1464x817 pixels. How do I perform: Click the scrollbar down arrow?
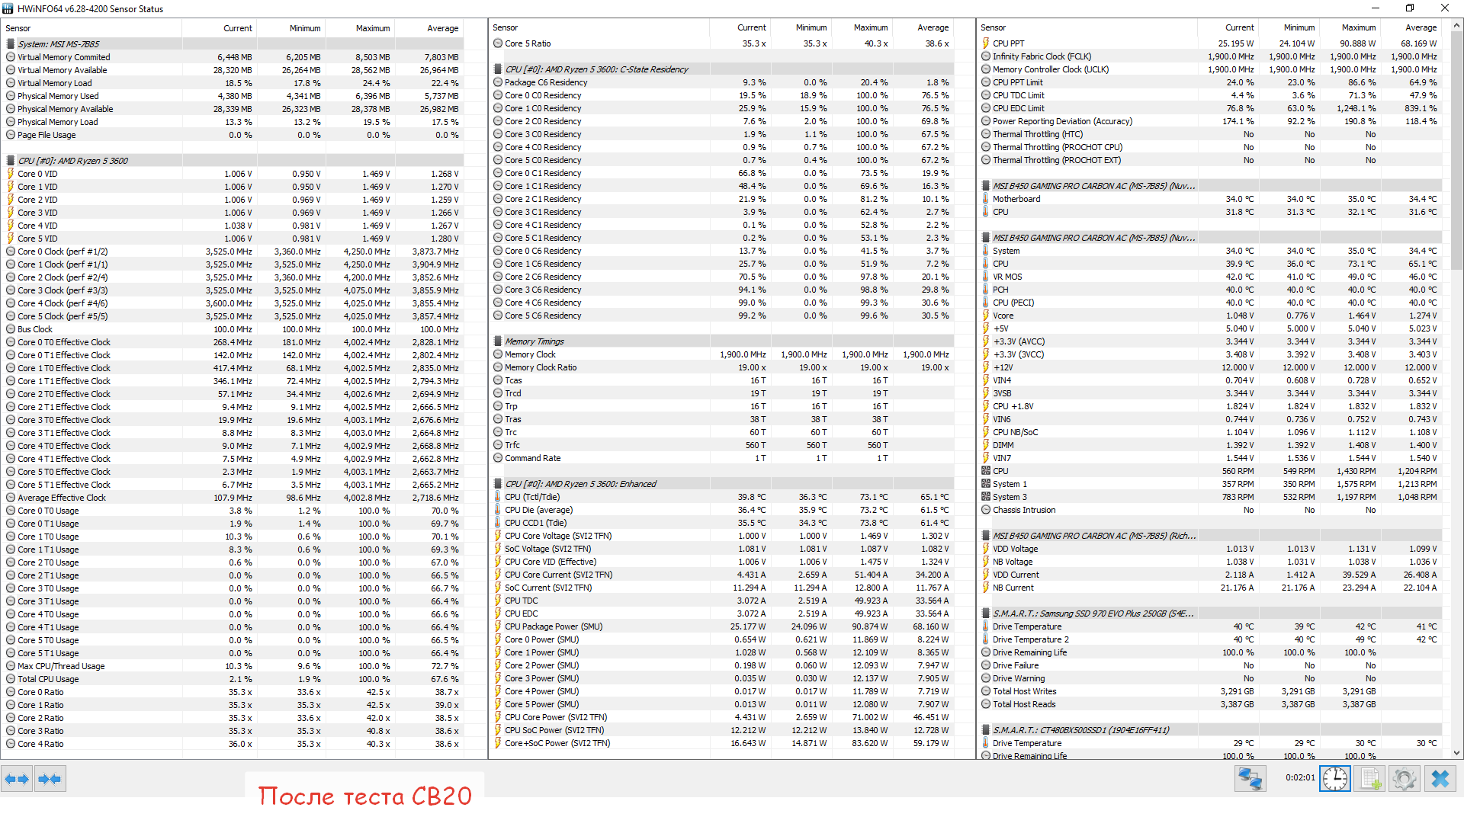click(x=1457, y=753)
